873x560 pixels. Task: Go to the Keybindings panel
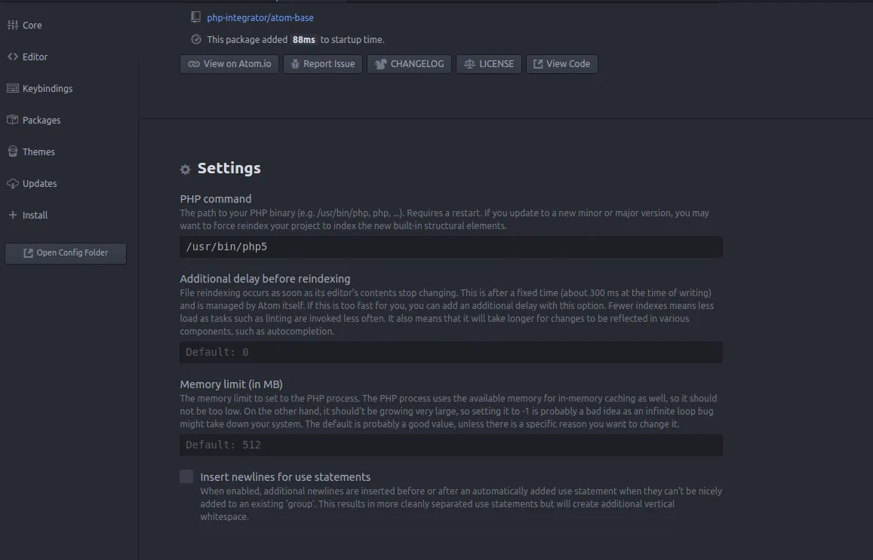point(48,88)
